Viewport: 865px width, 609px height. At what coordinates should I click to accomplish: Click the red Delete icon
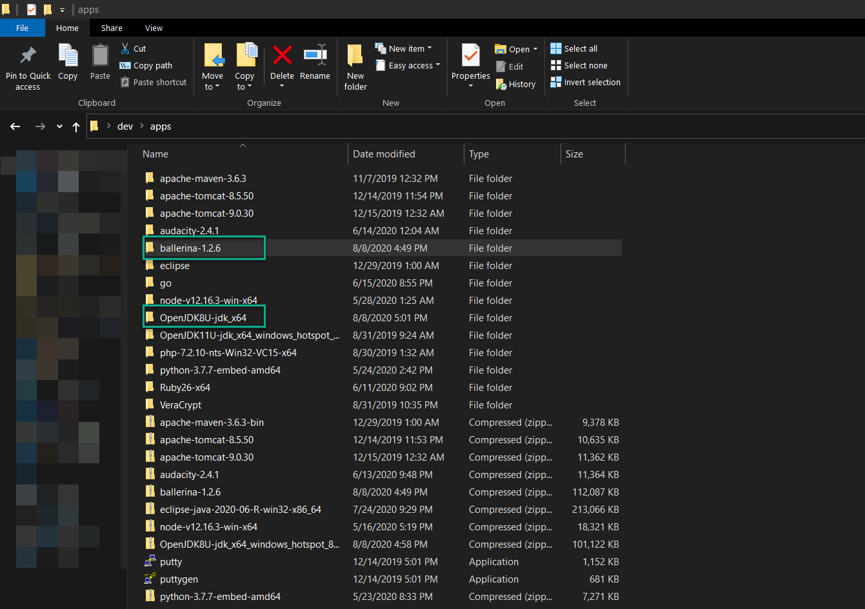click(282, 55)
